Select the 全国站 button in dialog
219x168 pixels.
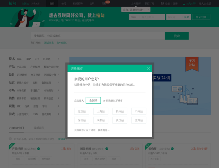pyautogui.click(x=93, y=100)
